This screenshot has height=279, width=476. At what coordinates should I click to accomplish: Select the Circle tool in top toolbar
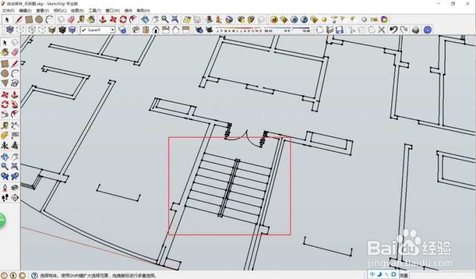[39, 20]
